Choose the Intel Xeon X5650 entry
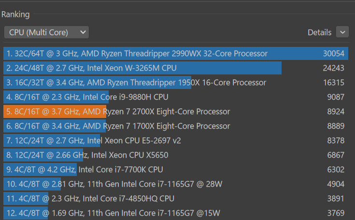The width and height of the screenshot is (355, 220). tap(176, 155)
